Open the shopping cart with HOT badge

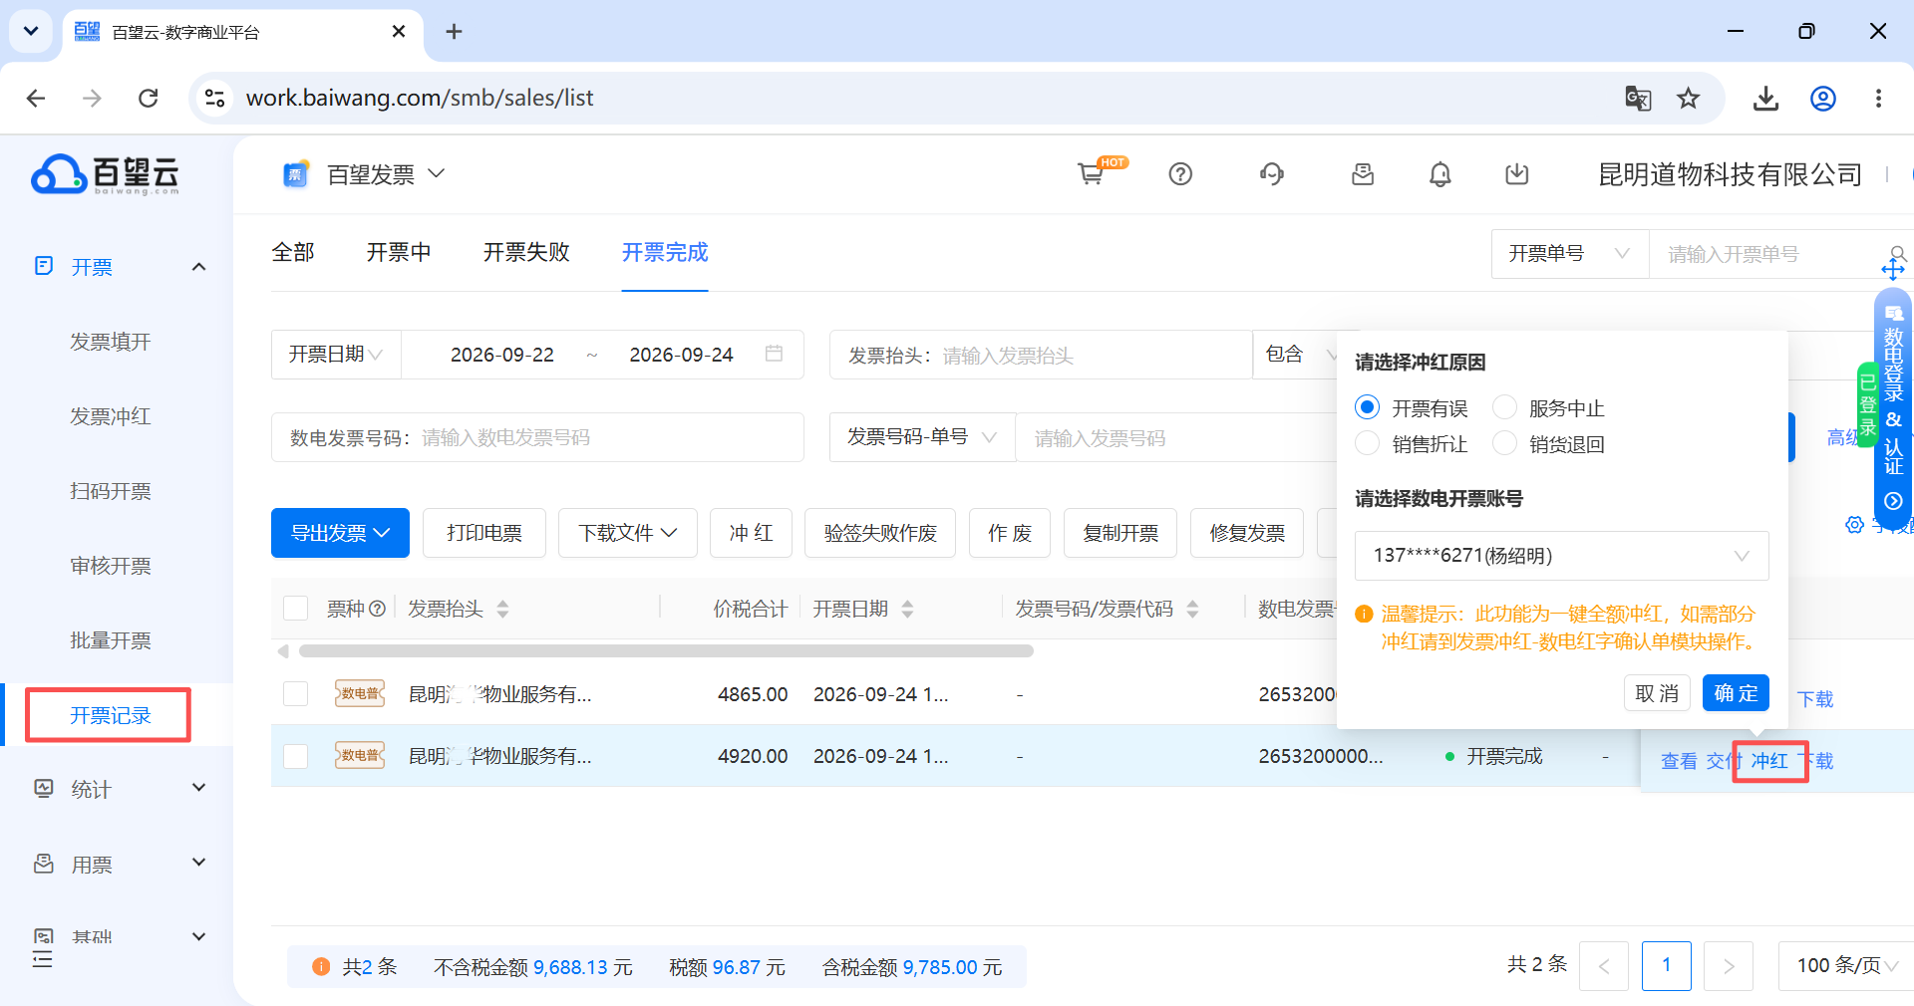(x=1092, y=174)
